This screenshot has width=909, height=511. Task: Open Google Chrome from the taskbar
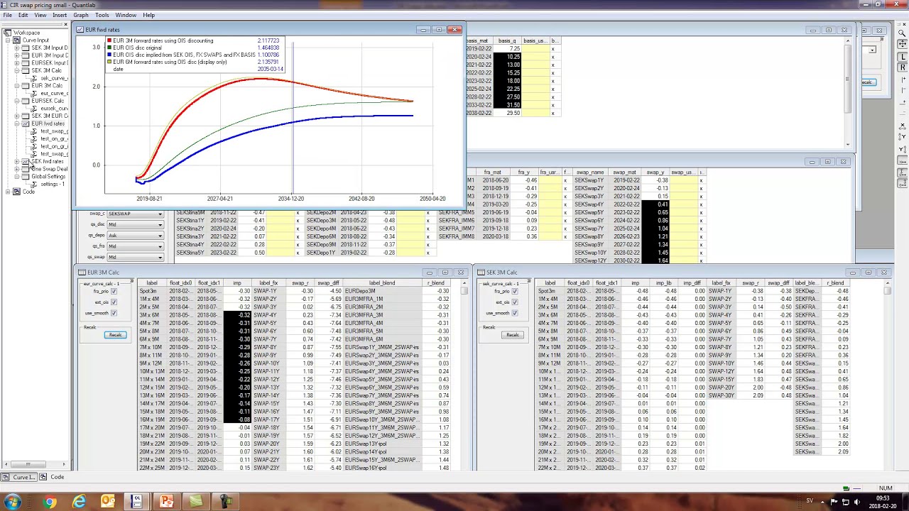tap(49, 502)
